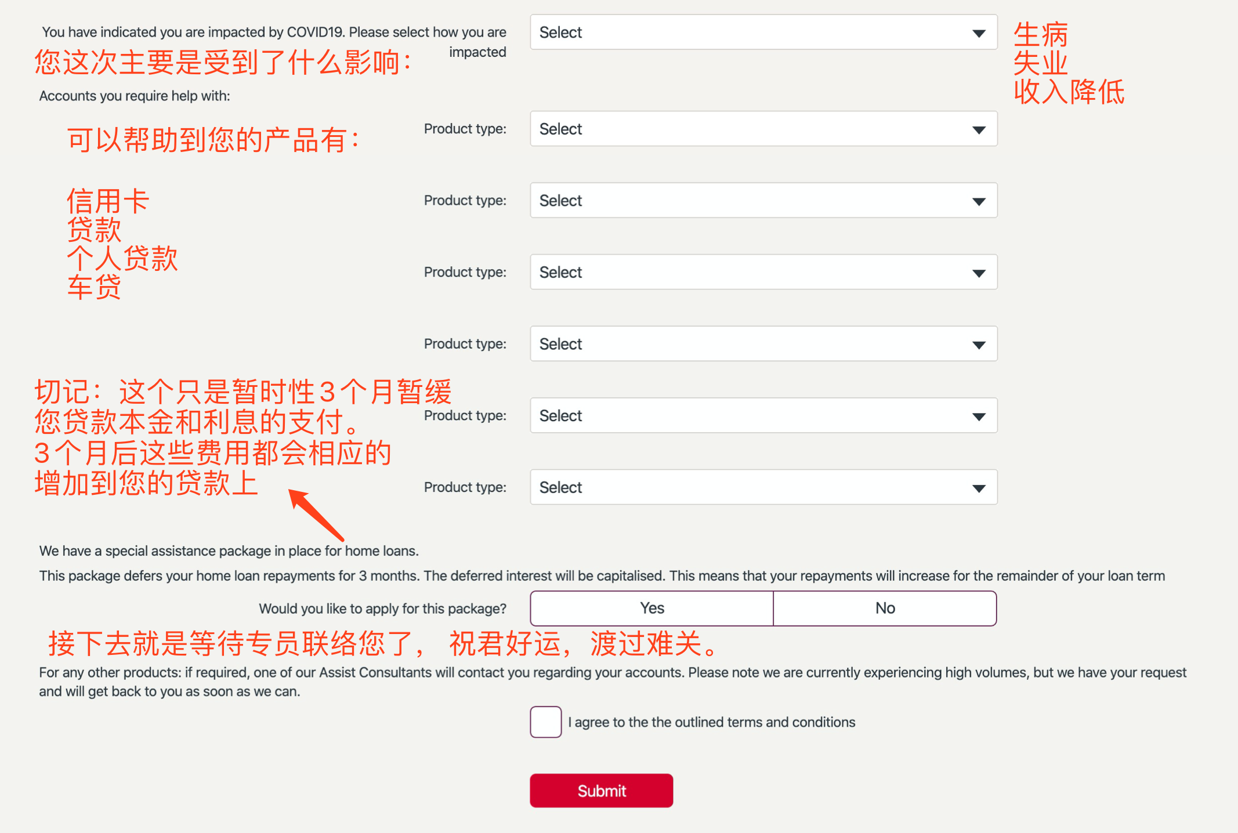Open the fourth Product type selector
The width and height of the screenshot is (1238, 833).
763,343
